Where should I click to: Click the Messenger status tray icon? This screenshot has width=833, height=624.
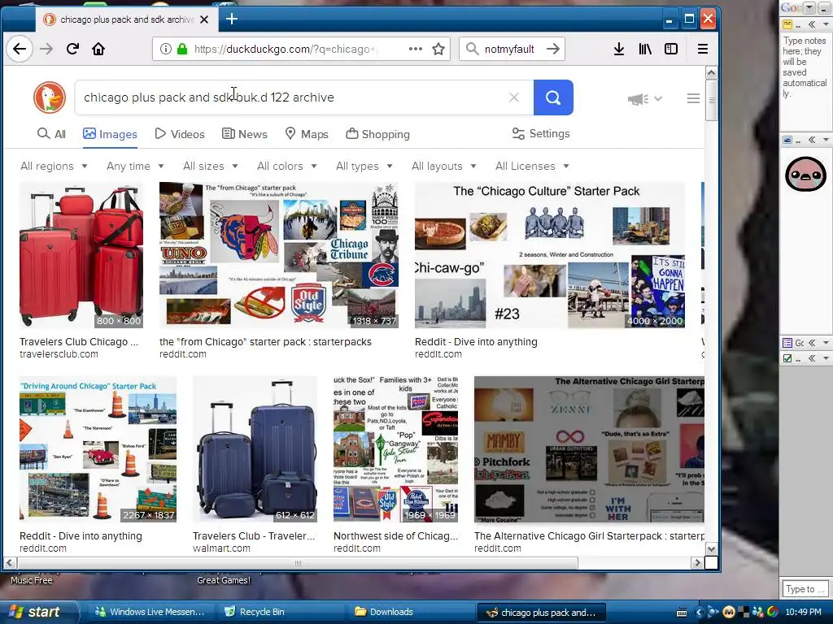tap(759, 613)
